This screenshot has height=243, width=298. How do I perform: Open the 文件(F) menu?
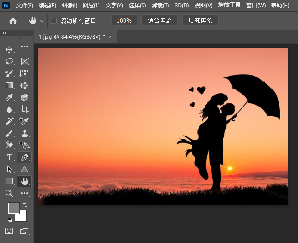[25, 6]
